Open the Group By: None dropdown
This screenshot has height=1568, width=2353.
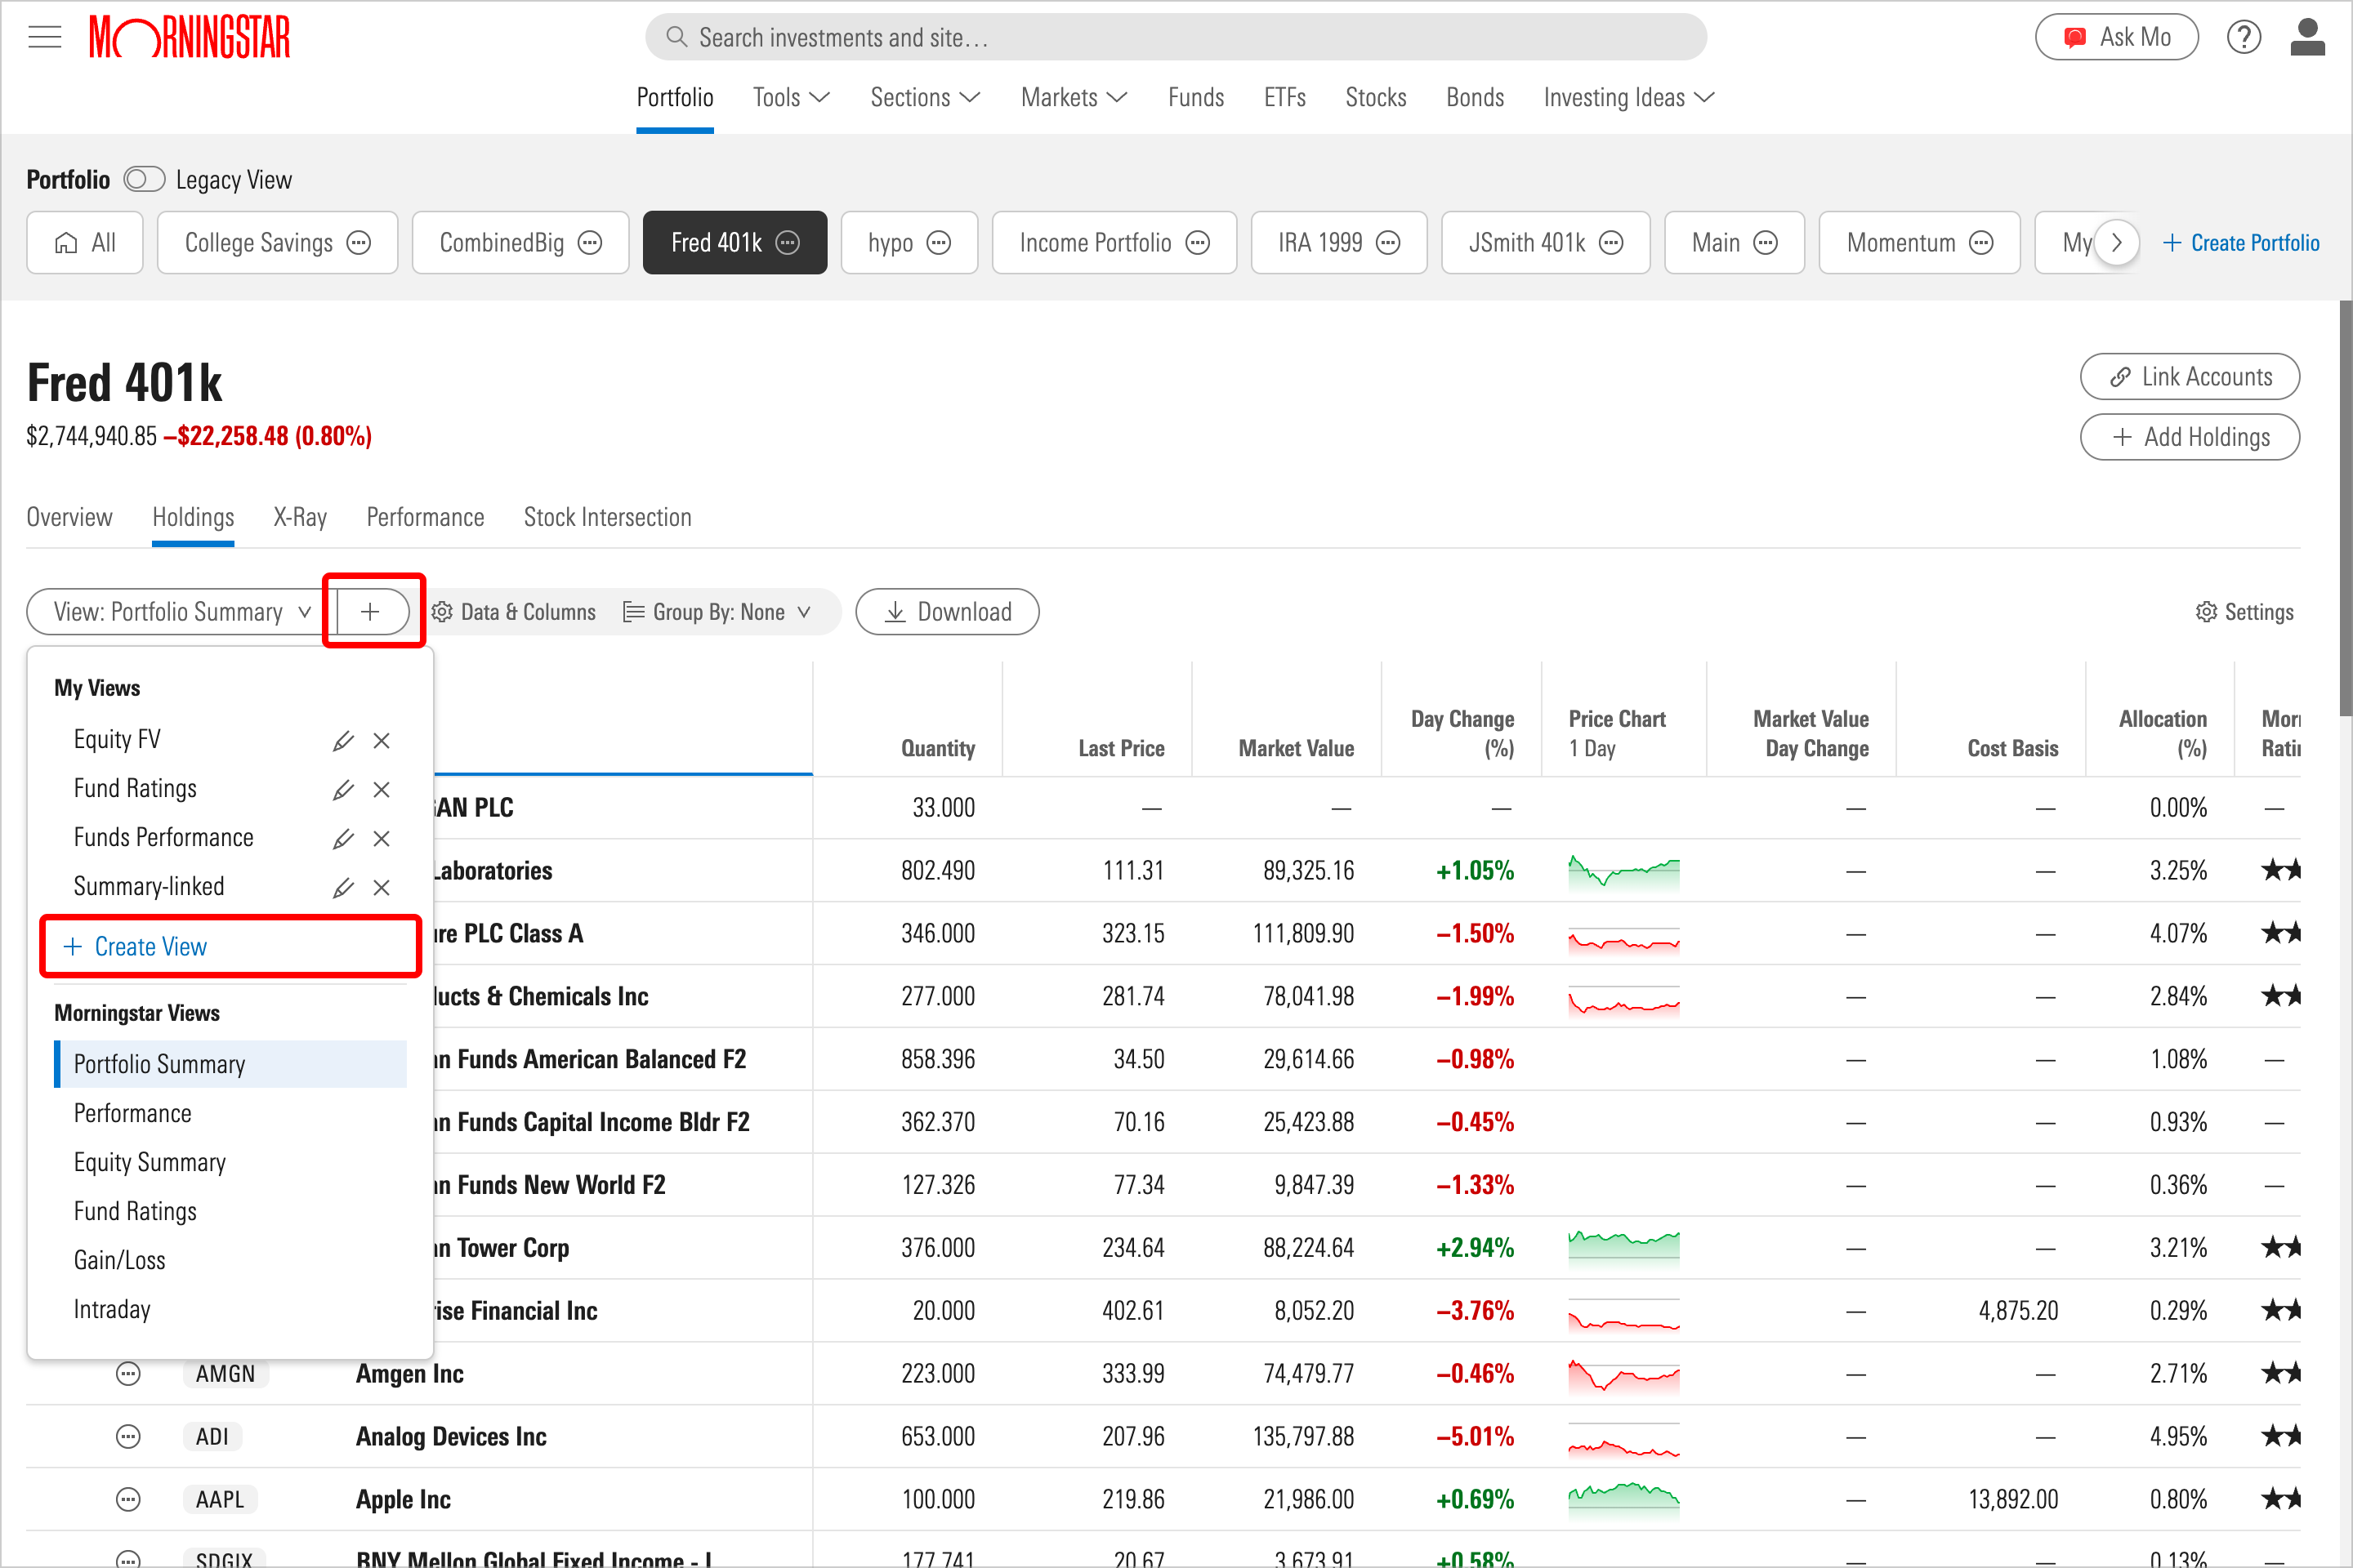(x=717, y=612)
